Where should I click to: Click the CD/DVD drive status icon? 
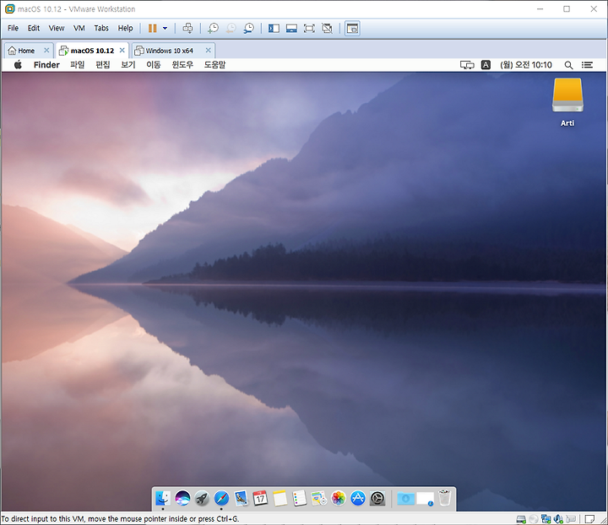[534, 519]
